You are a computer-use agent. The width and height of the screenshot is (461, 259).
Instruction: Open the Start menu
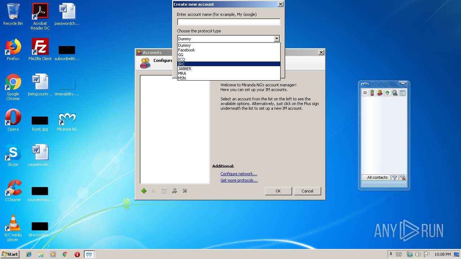(10, 254)
